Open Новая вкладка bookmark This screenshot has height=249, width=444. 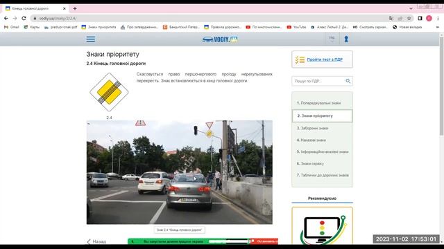pos(407,27)
